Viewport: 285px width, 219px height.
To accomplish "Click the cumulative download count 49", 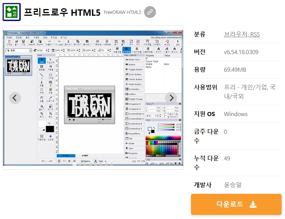I will point(227,159).
